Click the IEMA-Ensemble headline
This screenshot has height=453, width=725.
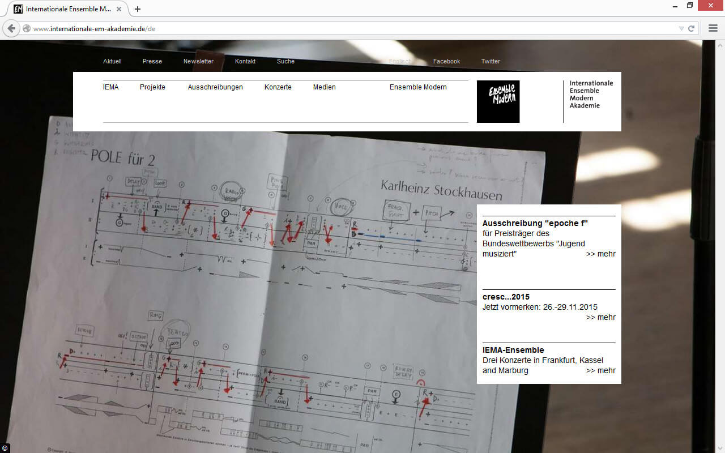513,350
